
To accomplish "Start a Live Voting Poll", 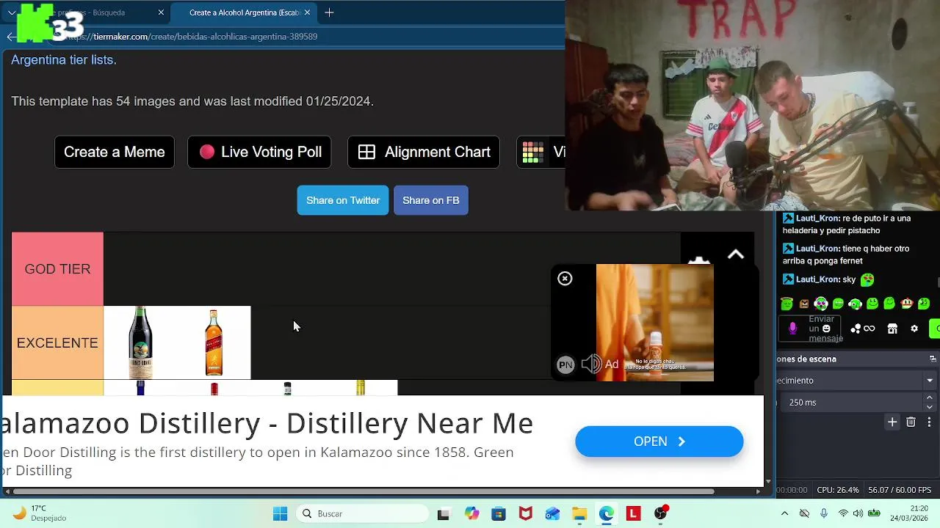I will click(259, 152).
